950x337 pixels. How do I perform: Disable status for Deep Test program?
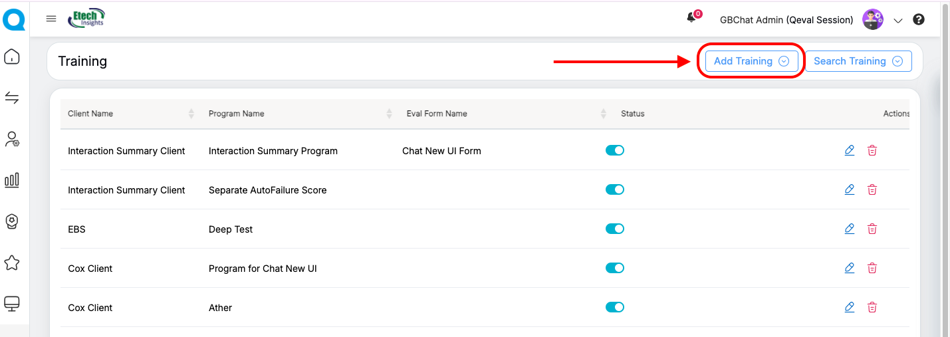coord(615,229)
